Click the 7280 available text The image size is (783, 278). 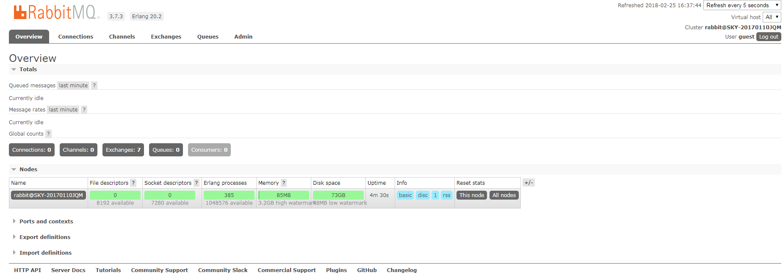click(x=170, y=203)
